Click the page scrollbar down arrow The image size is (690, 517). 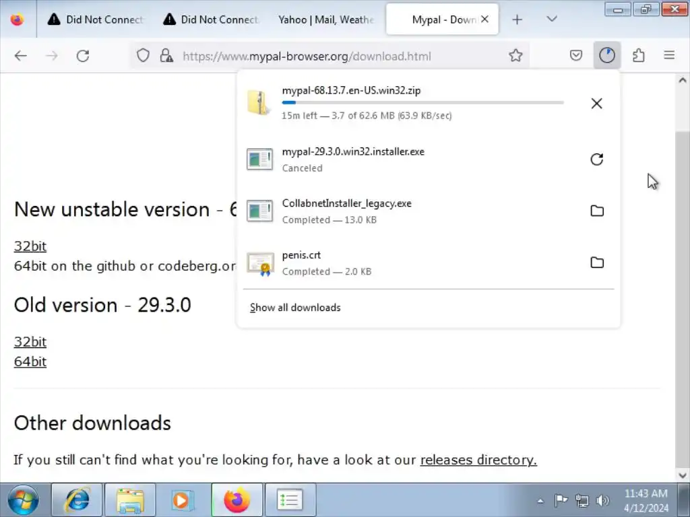click(x=683, y=475)
